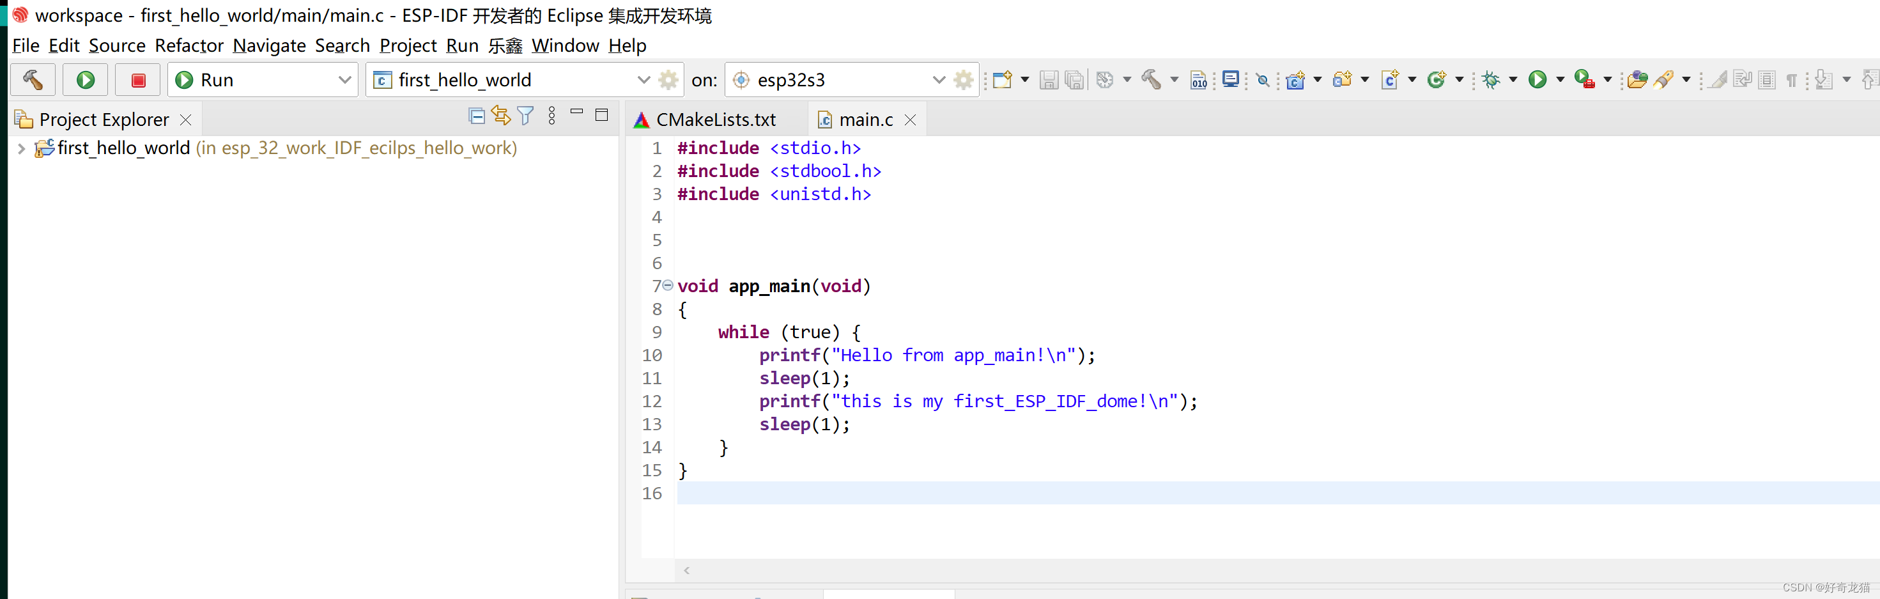Open dropdown arrow beside toolbar Build hammer
1880x599 pixels.
point(1175,80)
